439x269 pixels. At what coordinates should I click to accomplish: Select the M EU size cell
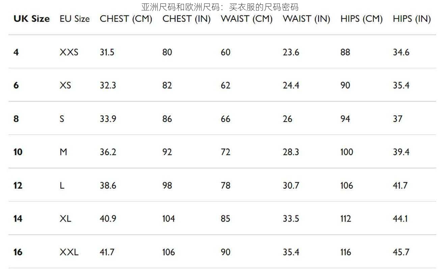click(63, 152)
